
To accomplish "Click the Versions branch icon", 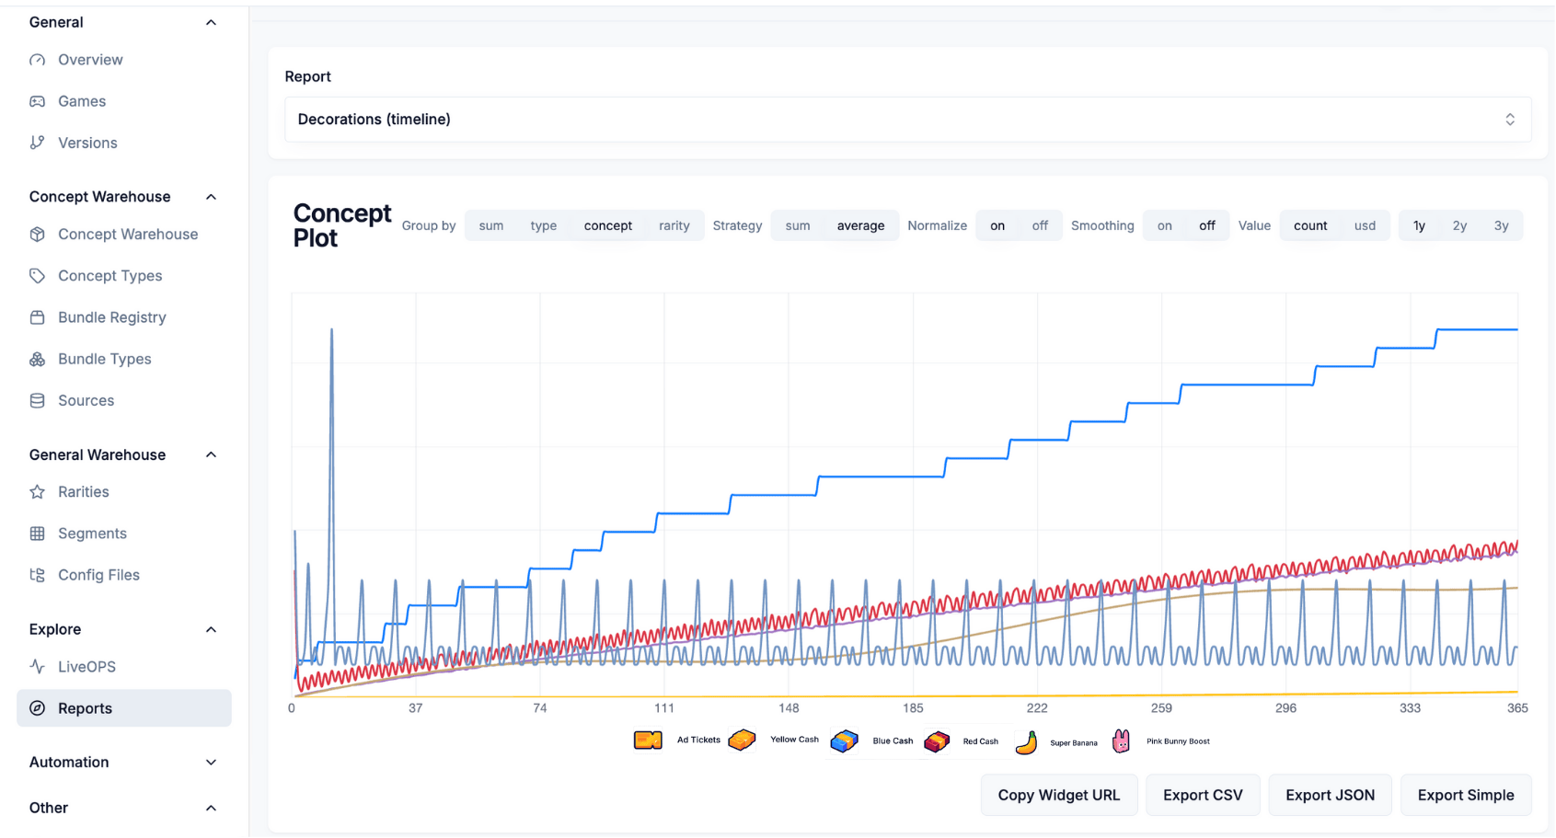I will 37,143.
